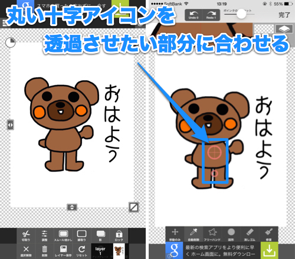295x259 pixels.
Task: Adjust the pointer offset slider knob
Action: pos(241,14)
